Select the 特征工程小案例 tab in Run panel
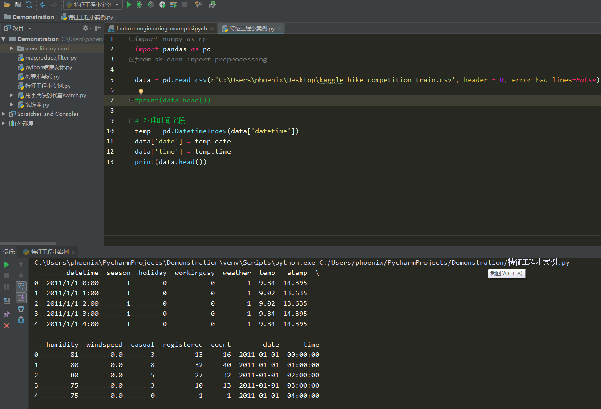This screenshot has height=409, width=601. pyautogui.click(x=50, y=252)
